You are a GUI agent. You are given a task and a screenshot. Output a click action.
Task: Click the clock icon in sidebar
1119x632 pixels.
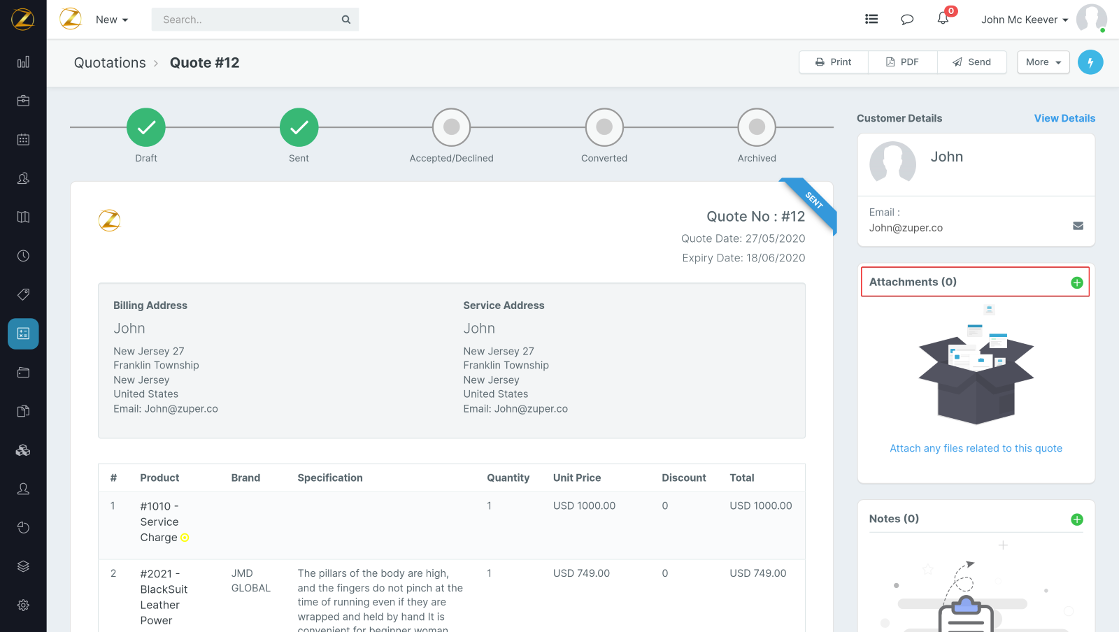pyautogui.click(x=23, y=256)
